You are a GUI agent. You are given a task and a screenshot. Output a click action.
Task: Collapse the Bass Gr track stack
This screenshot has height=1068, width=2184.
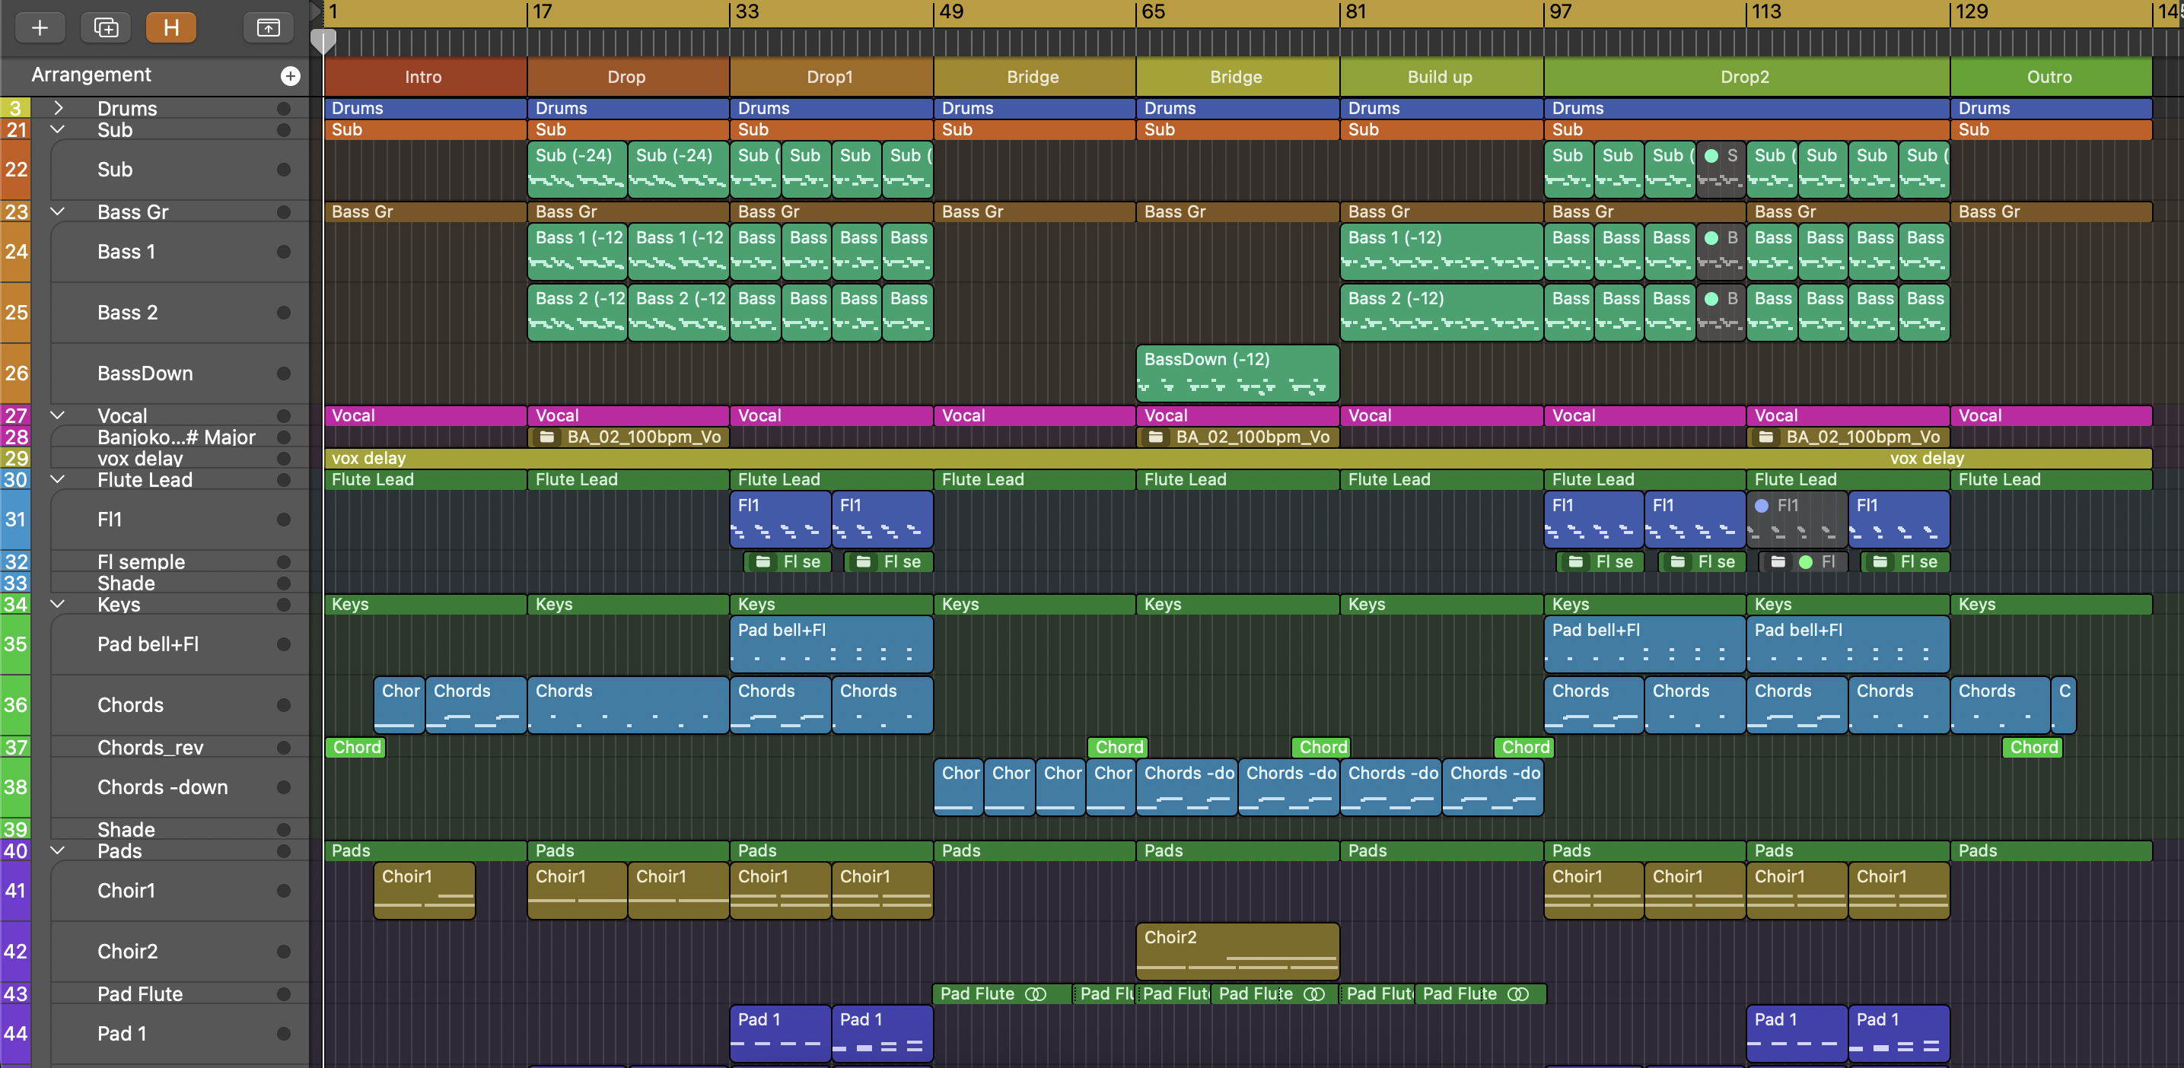click(58, 212)
